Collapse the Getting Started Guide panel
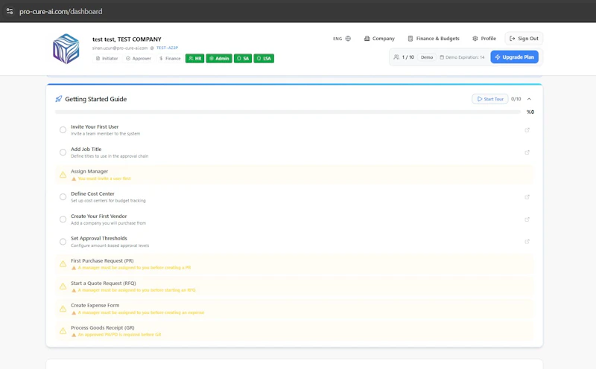Viewport: 596px width, 369px height. (x=529, y=99)
